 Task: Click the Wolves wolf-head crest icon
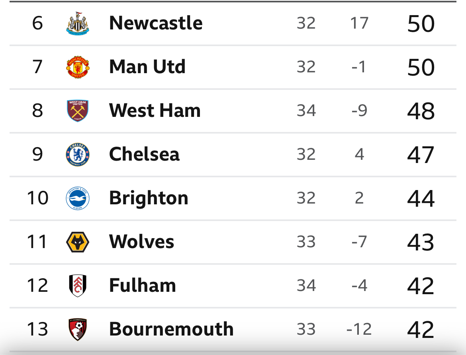pyautogui.click(x=78, y=242)
